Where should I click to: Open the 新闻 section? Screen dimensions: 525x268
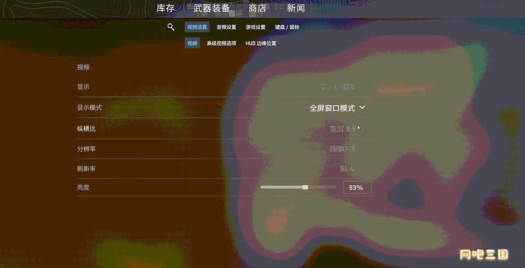295,8
